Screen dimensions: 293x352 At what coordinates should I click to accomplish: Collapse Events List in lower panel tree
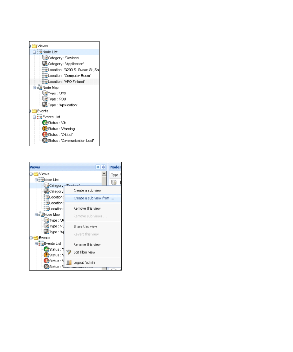pyautogui.click(x=36, y=244)
